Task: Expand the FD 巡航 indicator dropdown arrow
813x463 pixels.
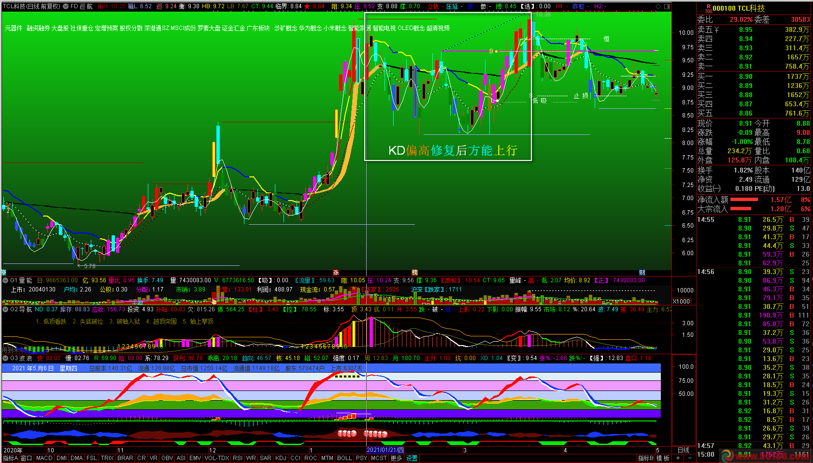Action: click(x=65, y=6)
